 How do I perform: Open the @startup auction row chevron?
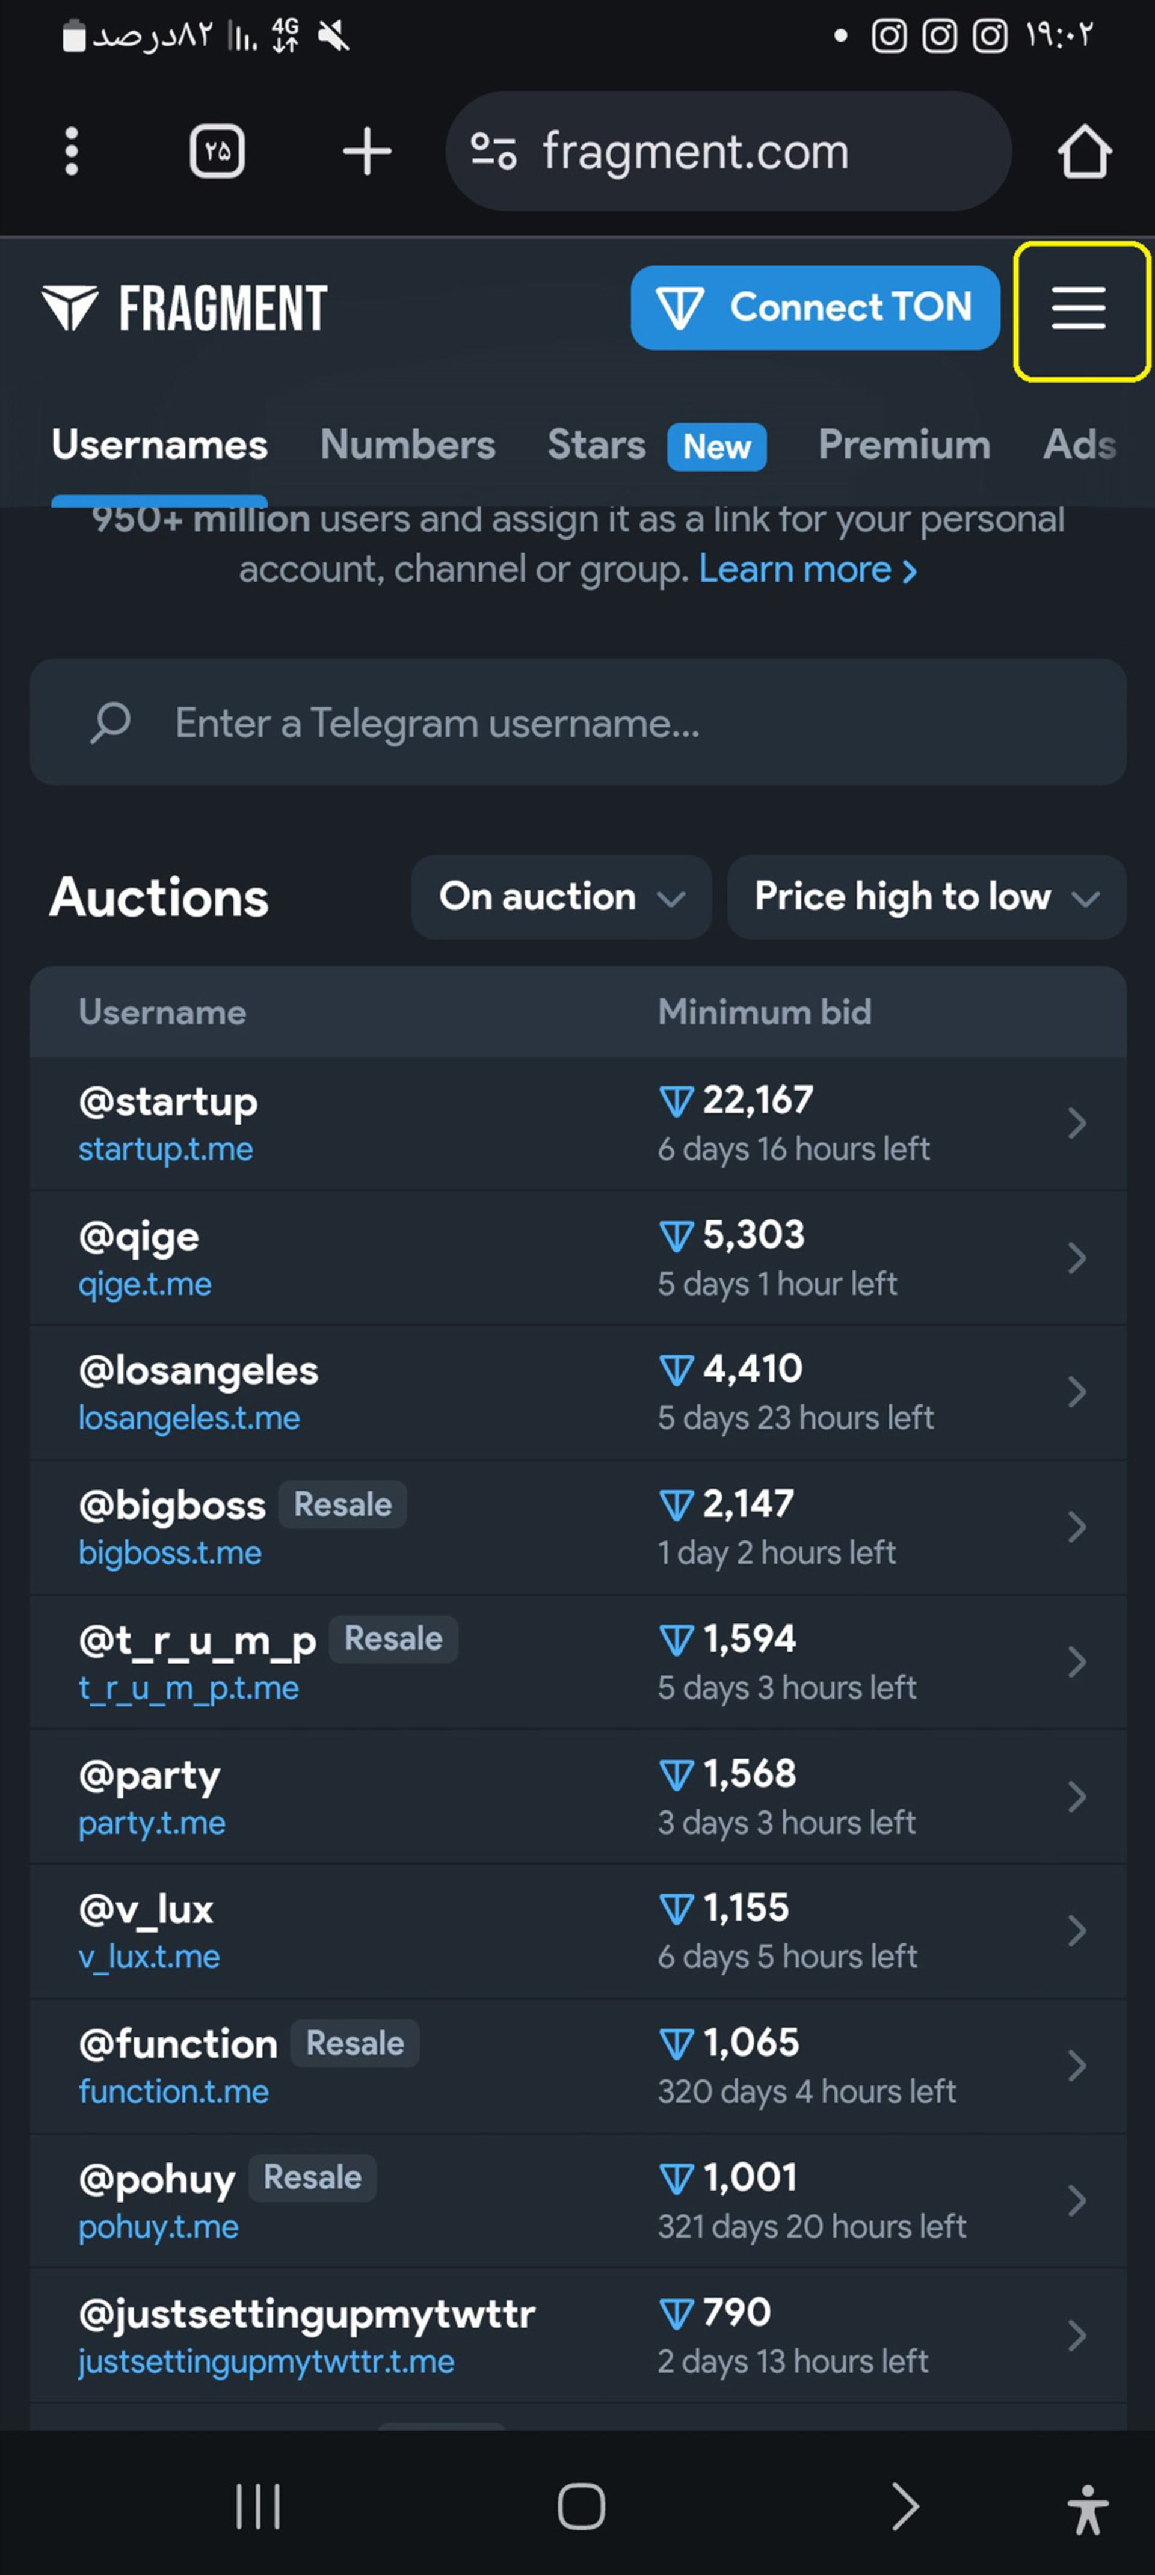(1076, 1124)
